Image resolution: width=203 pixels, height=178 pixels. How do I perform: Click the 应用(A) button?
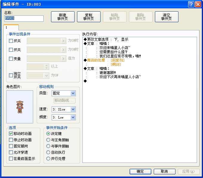(189, 171)
